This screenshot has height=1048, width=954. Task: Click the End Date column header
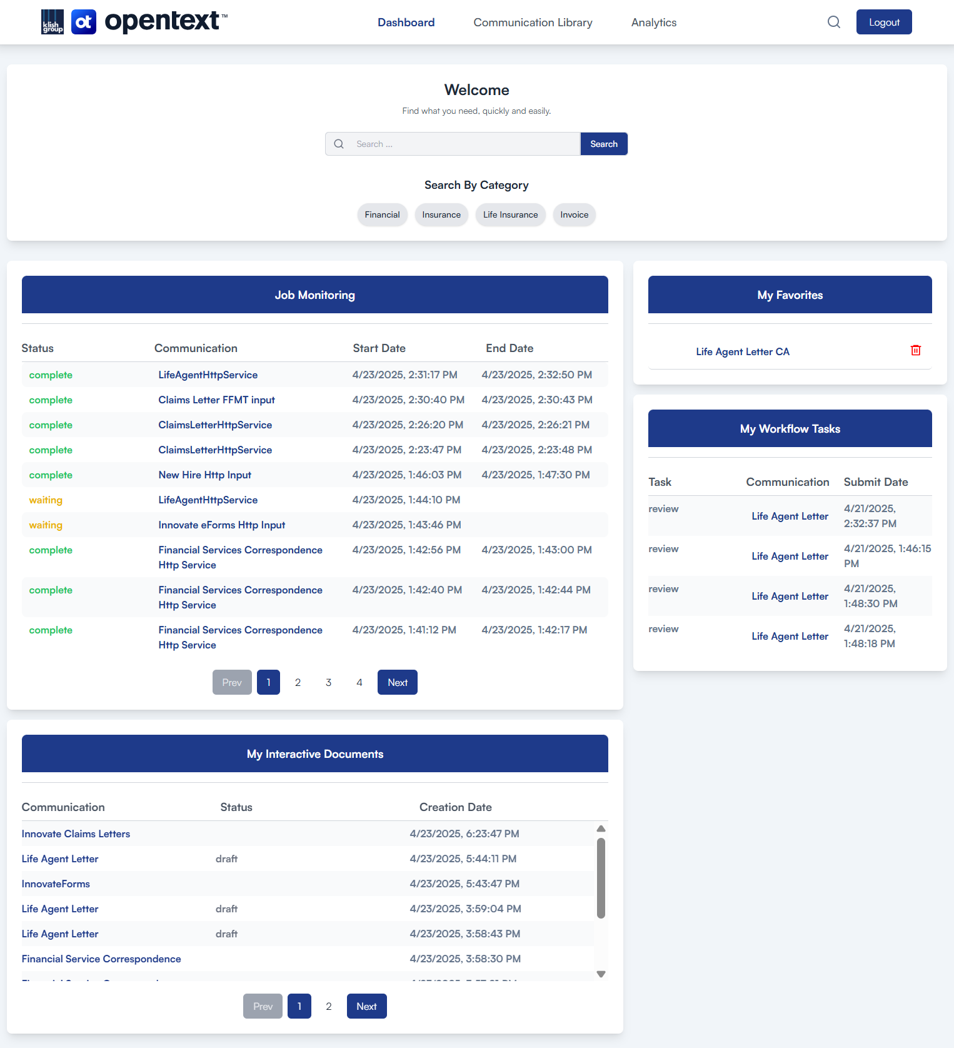click(510, 348)
